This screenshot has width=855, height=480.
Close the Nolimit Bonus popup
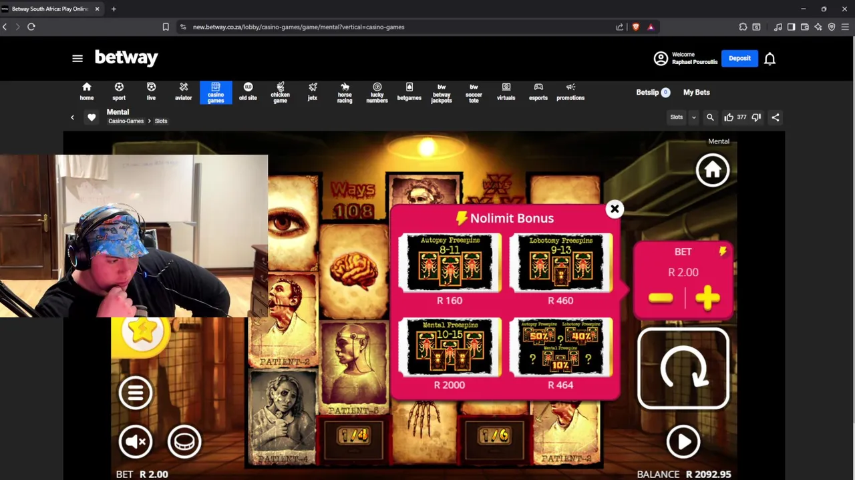[615, 209]
